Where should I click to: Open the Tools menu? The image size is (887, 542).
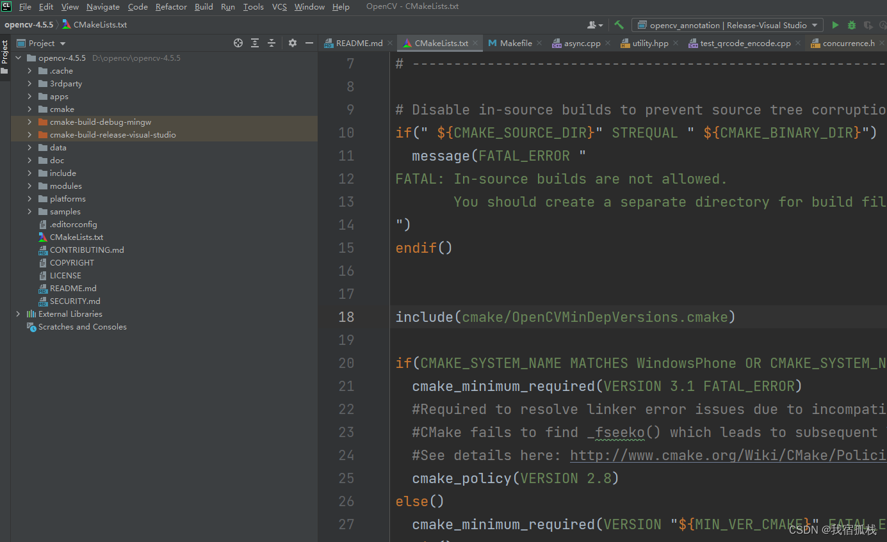click(254, 6)
